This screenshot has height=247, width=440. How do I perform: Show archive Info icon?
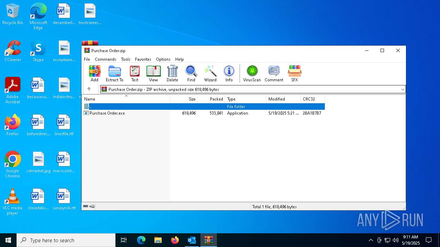point(229,73)
